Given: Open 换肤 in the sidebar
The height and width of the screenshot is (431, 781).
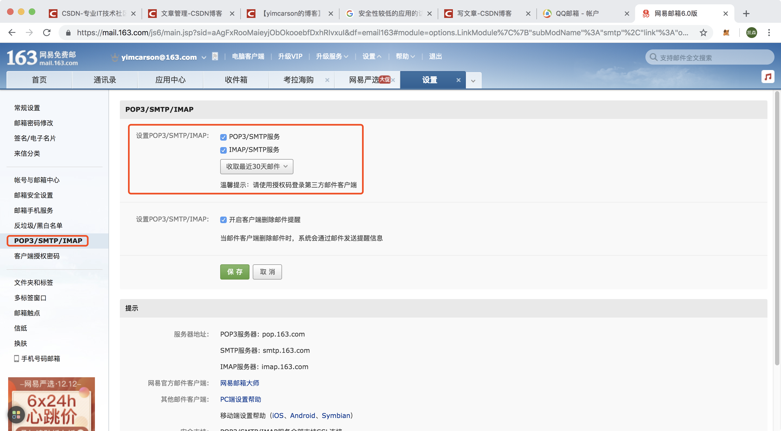Looking at the screenshot, I should click(x=21, y=343).
